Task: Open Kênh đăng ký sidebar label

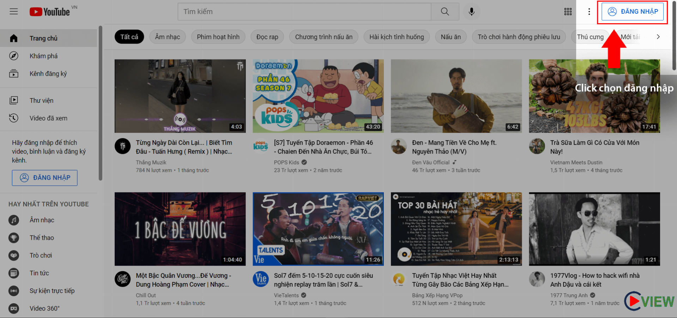Action: [x=48, y=74]
